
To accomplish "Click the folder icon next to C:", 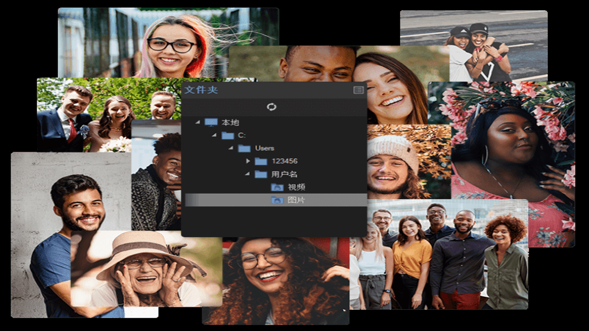I will pyautogui.click(x=228, y=135).
